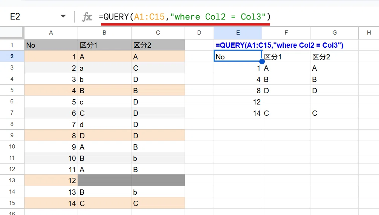Click the Name box showing E2
Image resolution: width=379 pixels, height=215 pixels.
click(x=15, y=17)
